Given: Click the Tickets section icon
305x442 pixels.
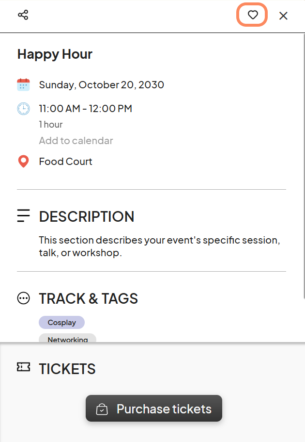Looking at the screenshot, I should click(23, 367).
